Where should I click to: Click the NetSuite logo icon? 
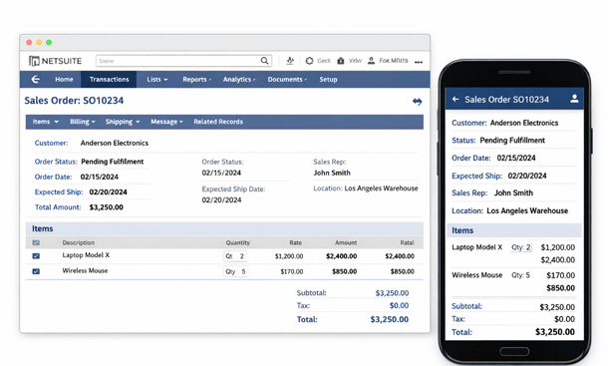pos(34,61)
